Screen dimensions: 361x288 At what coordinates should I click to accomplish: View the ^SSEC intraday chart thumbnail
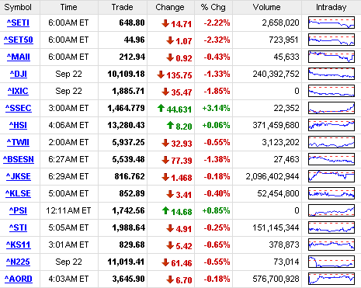(331, 108)
